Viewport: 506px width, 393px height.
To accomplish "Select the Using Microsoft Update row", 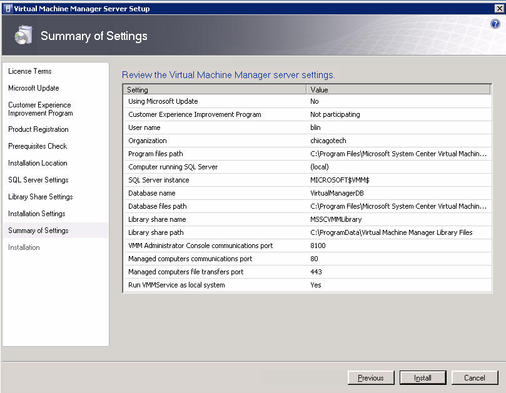I will pos(308,101).
